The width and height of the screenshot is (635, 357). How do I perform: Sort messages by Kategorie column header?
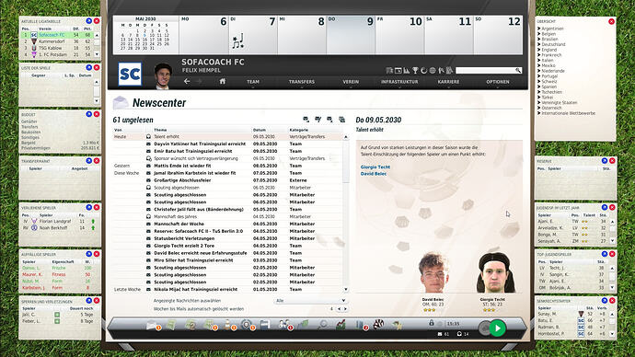[298, 130]
